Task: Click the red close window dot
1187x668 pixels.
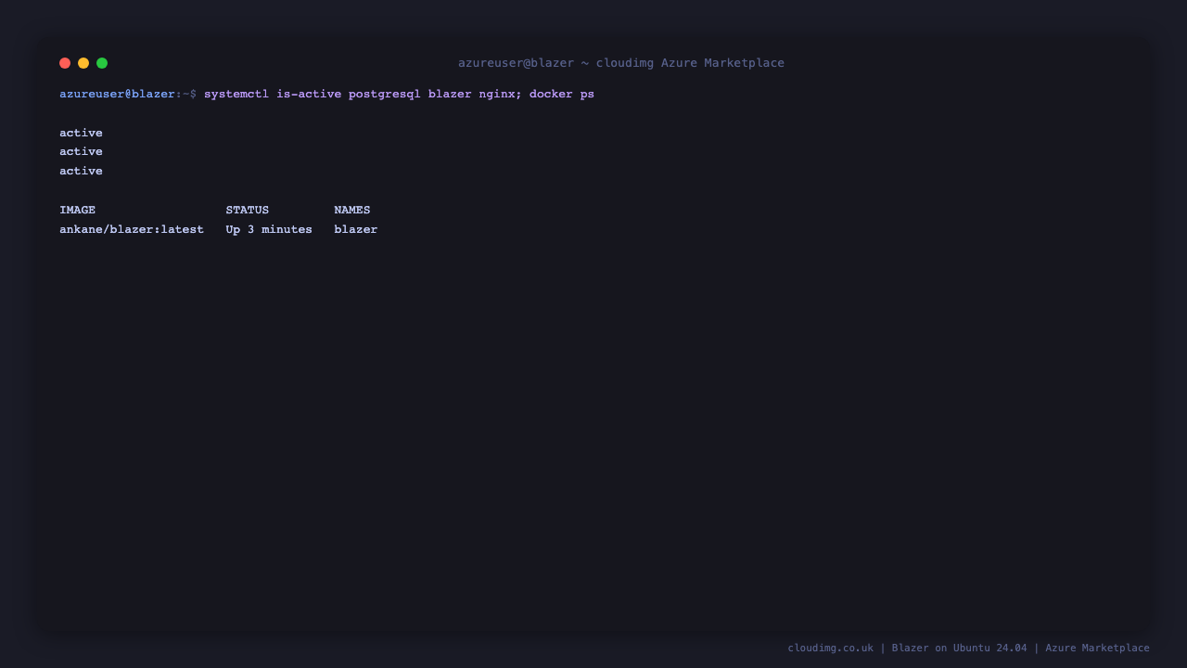Action: (x=65, y=63)
